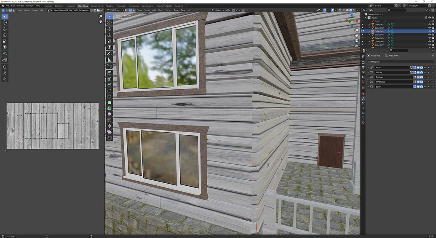The image size is (436, 238).
Task: Remove the Array modifier with its X button
Action: click(x=428, y=67)
